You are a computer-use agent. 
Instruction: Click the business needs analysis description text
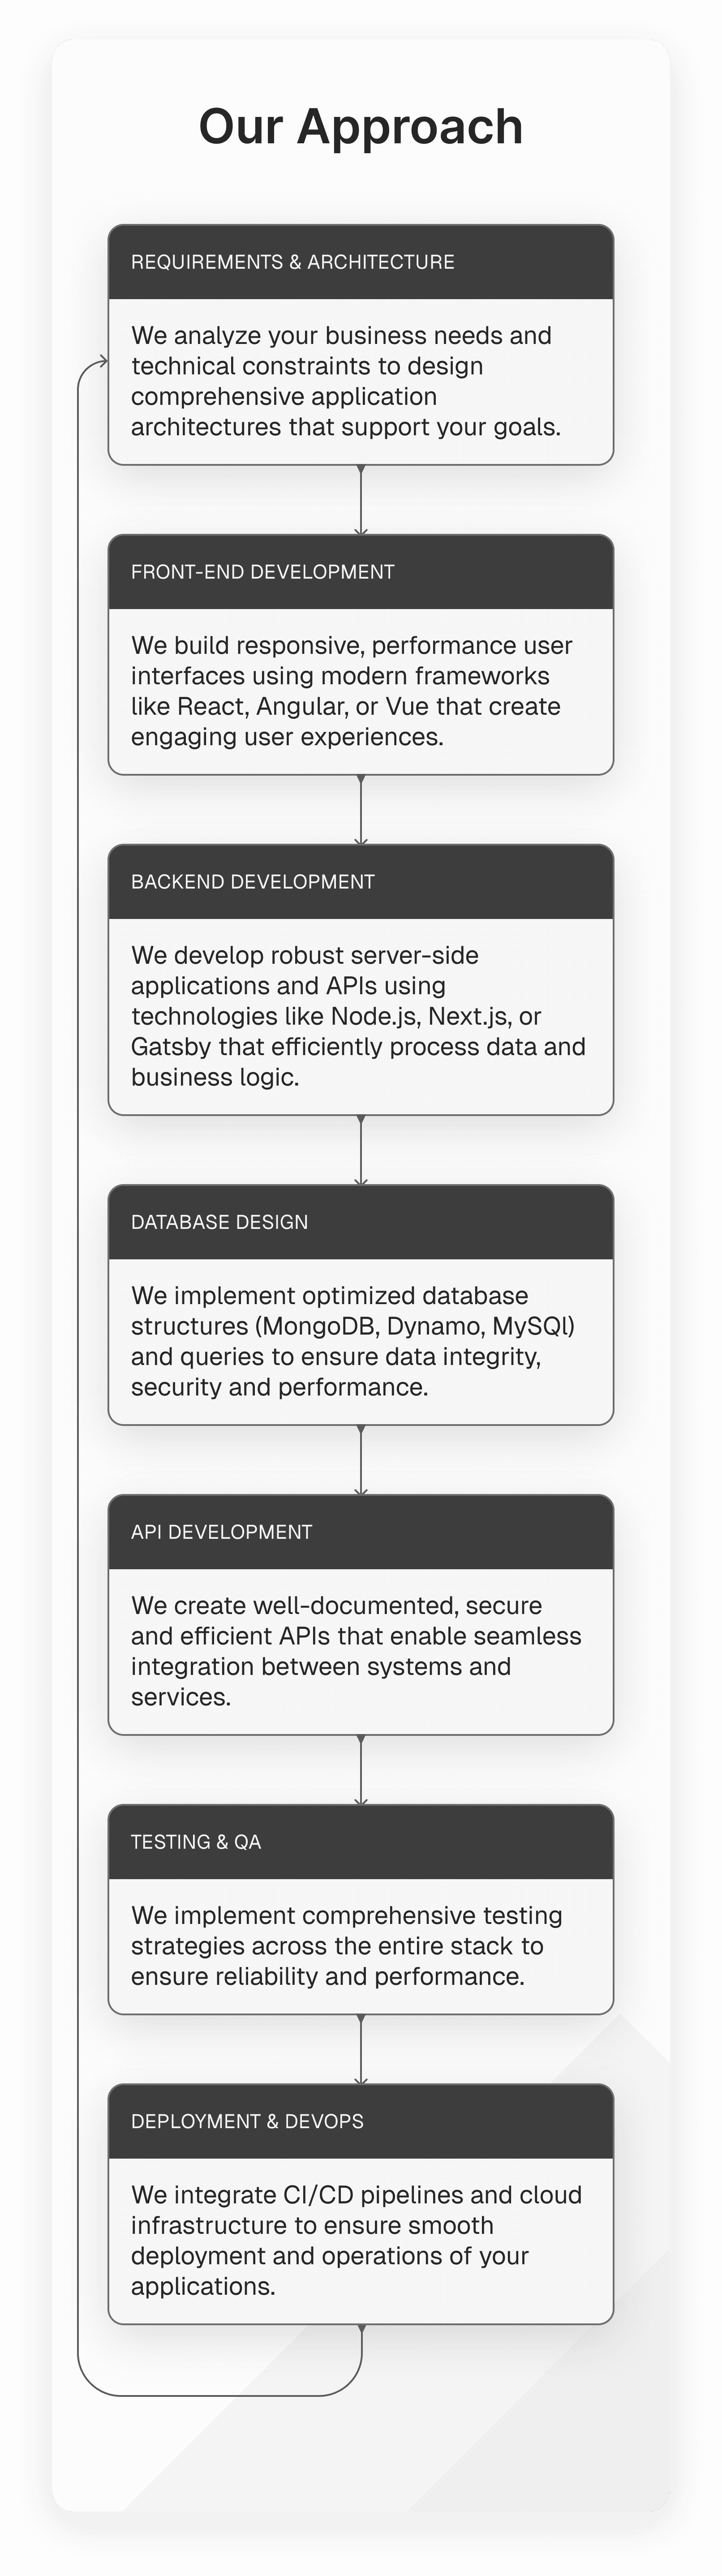click(346, 381)
